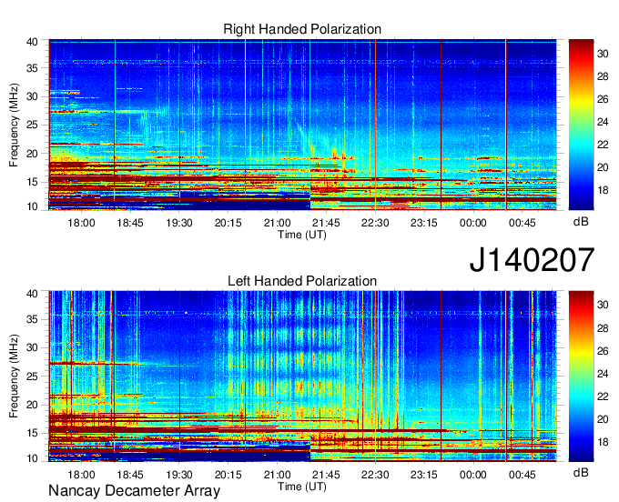
Task: Click the 00:45 tick label on lower plot
Action: tap(522, 475)
